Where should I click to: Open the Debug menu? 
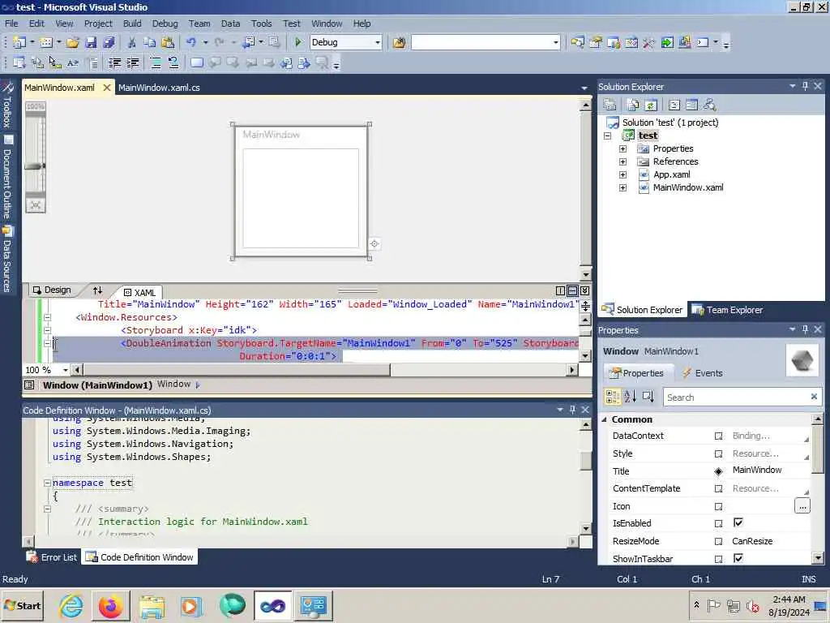(x=165, y=24)
